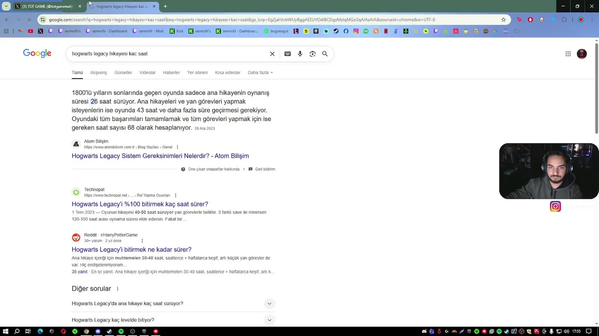Submit search with the magnifier icon
This screenshot has width=599, height=336.
click(x=325, y=54)
